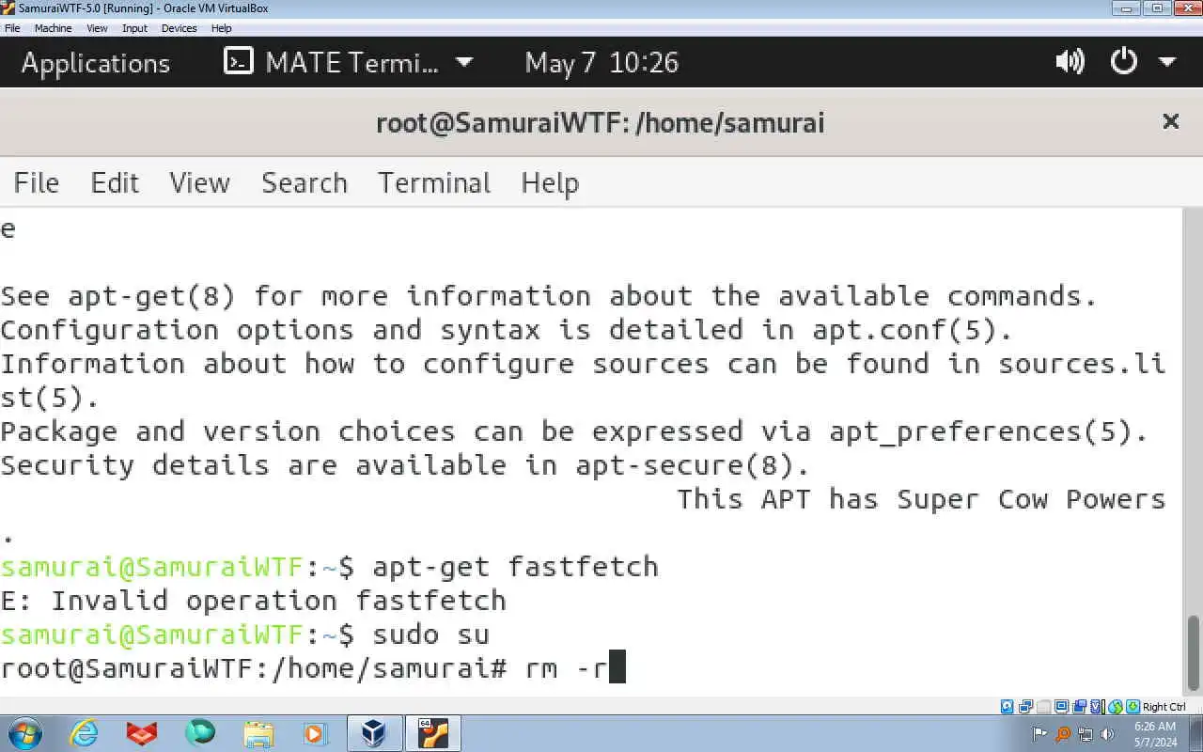Viewport: 1203px width, 752px height.
Task: Click the SamuraiWTF VM taskbar icon
Action: click(433, 733)
